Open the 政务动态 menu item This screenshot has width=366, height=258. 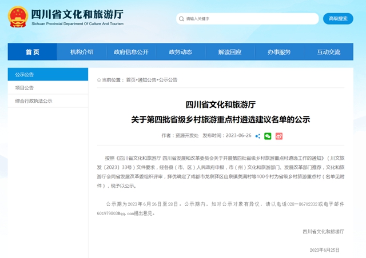coord(180,52)
